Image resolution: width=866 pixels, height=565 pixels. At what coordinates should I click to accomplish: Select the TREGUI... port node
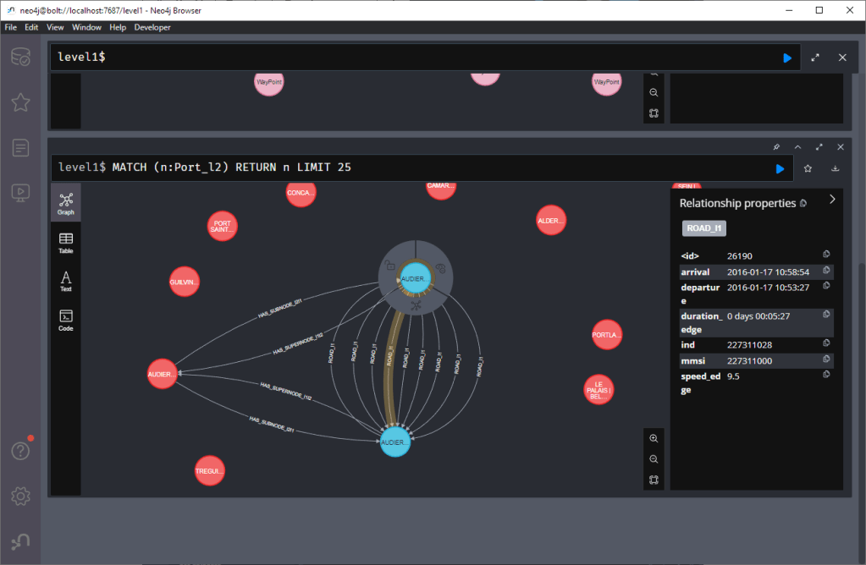coord(210,471)
